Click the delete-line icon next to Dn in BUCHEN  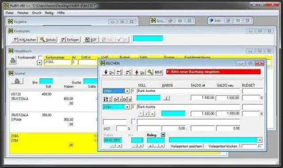(x=119, y=73)
